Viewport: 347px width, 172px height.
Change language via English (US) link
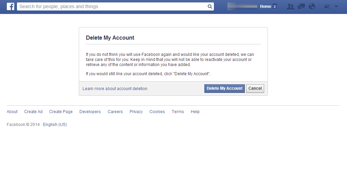pos(55,125)
